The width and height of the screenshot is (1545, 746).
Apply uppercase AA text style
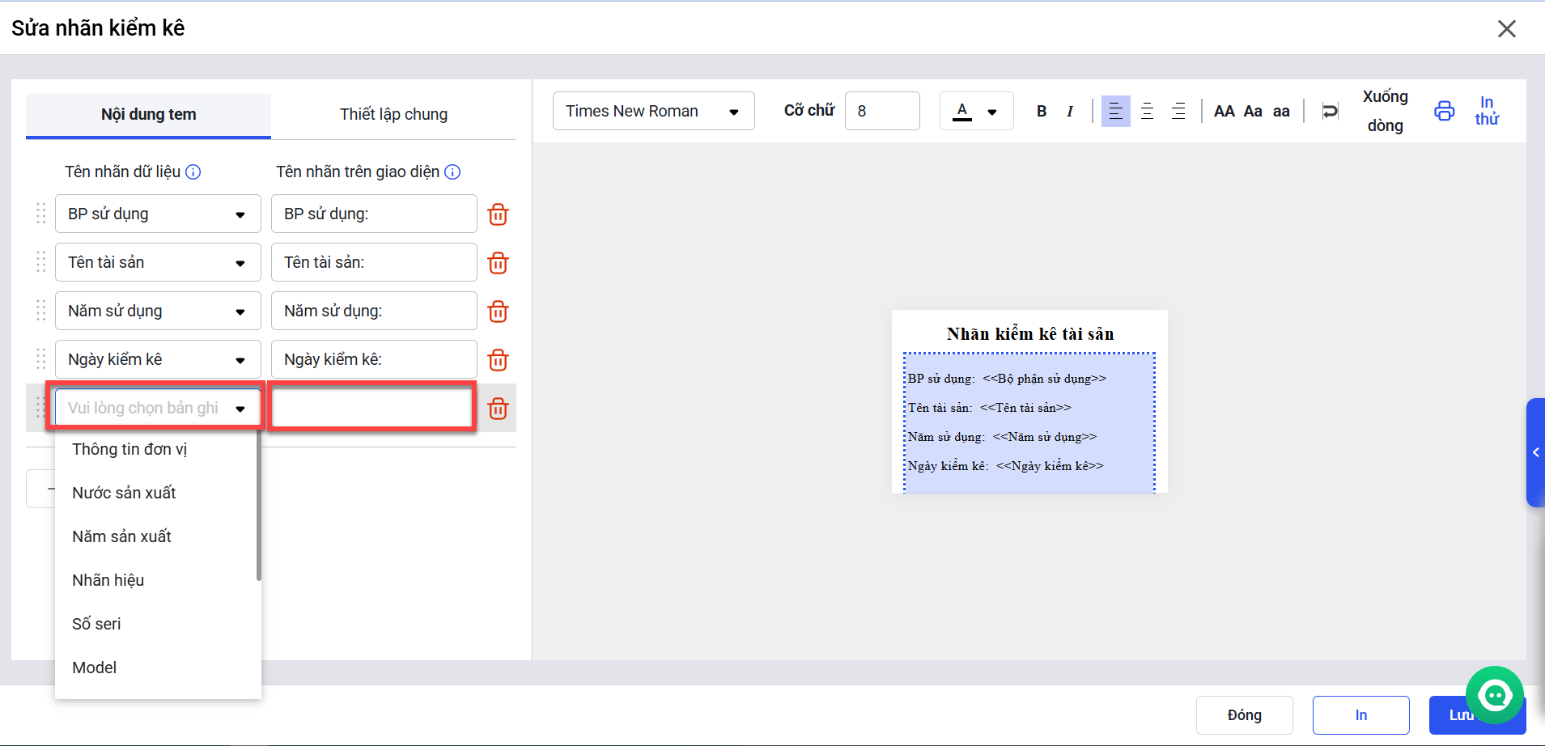coord(1224,112)
